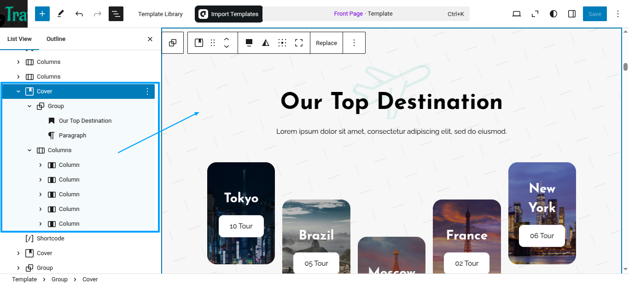This screenshot has width=629, height=285.
Task: Click the 02 Tour button
Action: 466,263
